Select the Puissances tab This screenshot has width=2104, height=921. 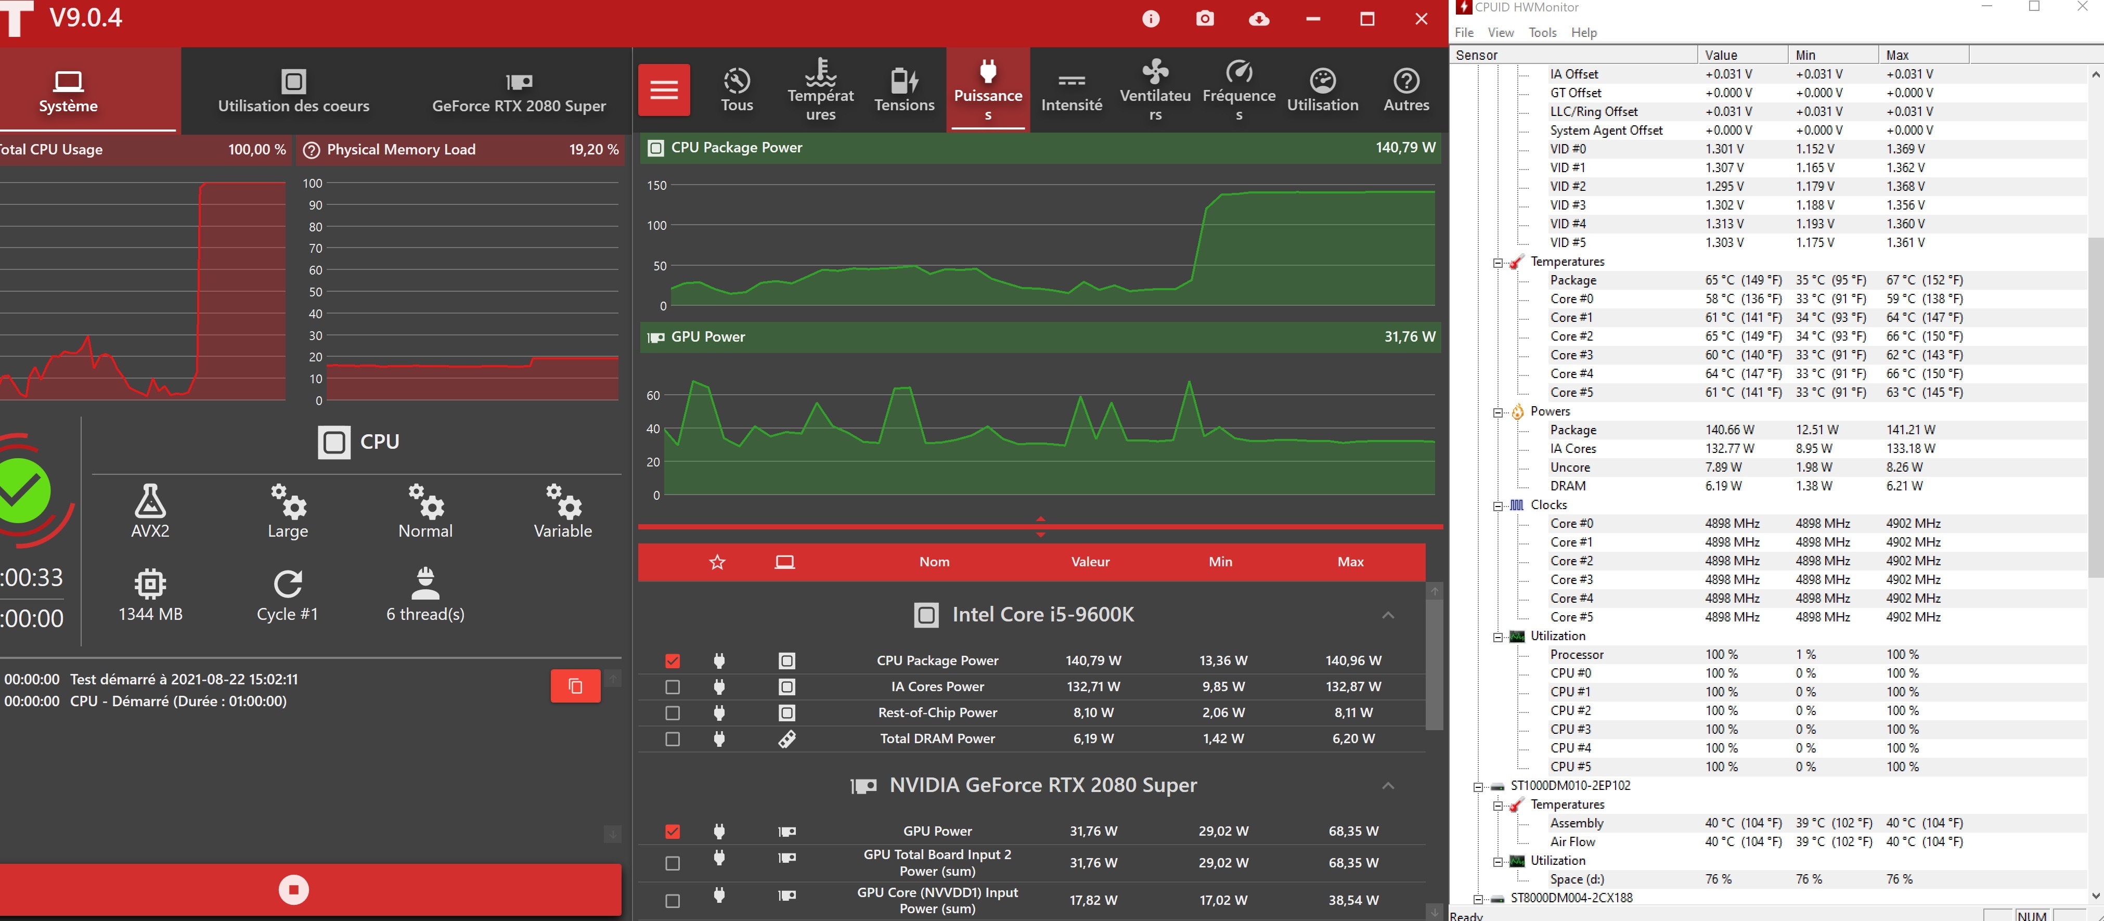[987, 90]
